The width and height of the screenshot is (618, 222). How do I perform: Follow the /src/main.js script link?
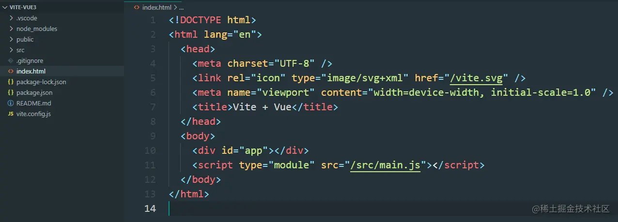(x=386, y=165)
